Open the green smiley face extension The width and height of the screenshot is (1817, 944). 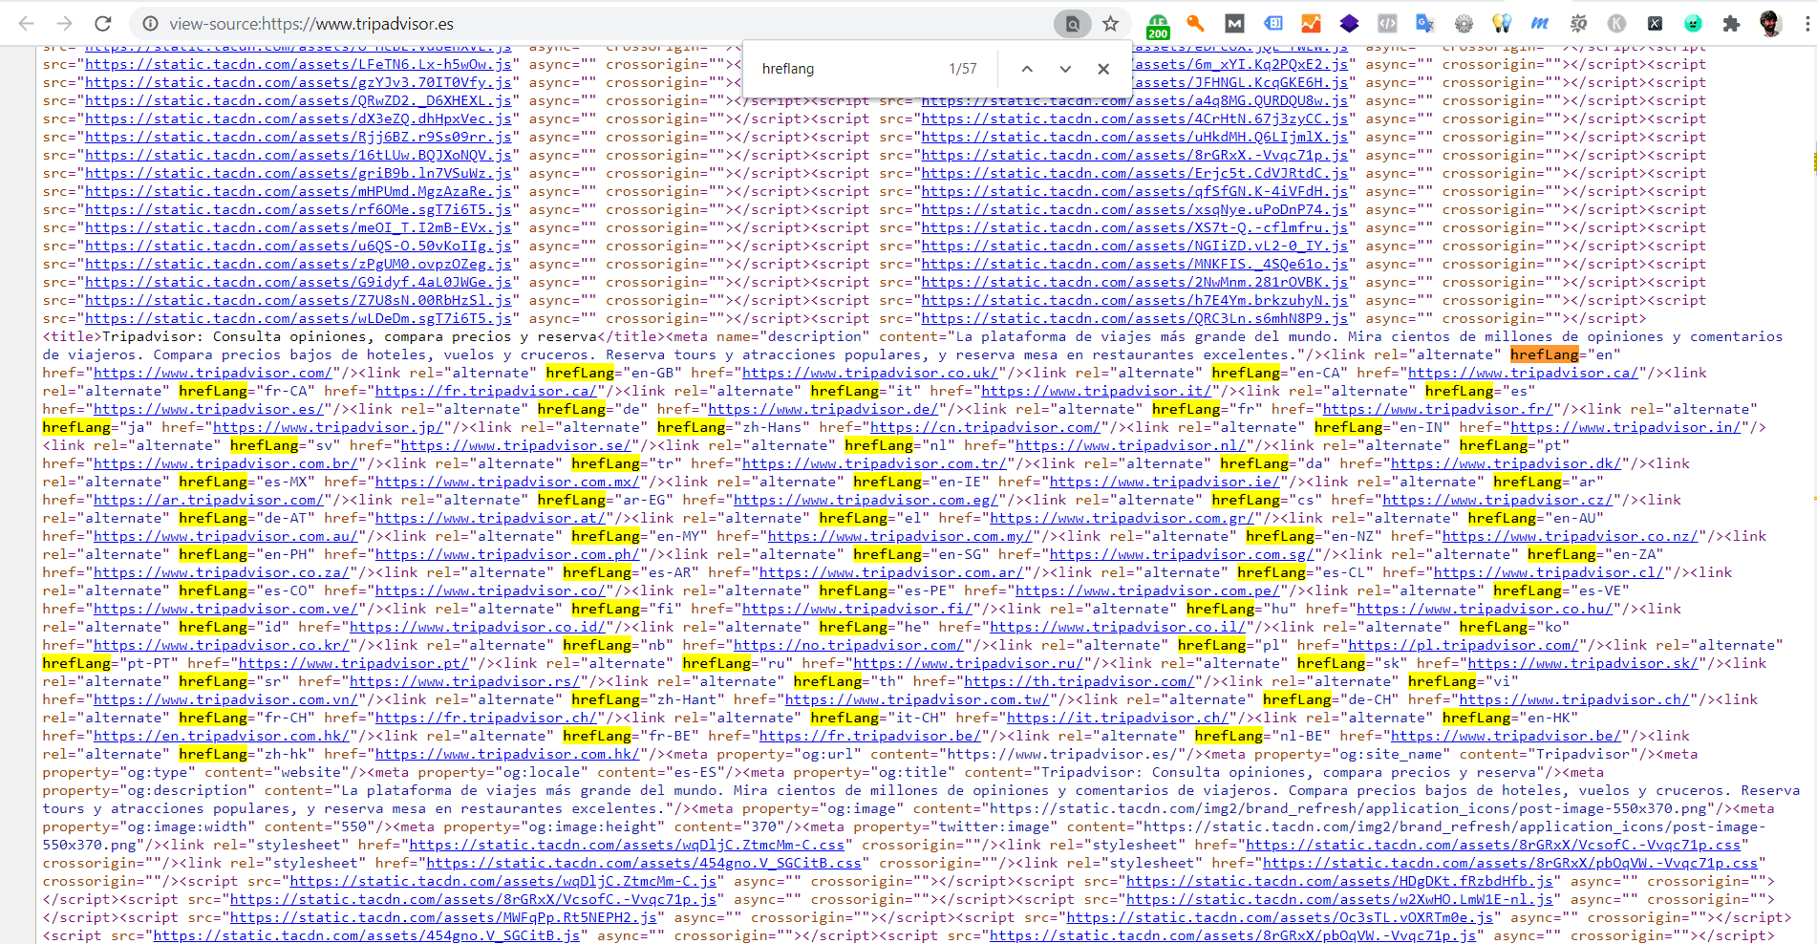click(x=1693, y=24)
